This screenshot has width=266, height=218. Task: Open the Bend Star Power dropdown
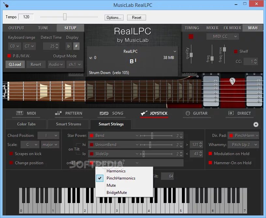(x=137, y=136)
